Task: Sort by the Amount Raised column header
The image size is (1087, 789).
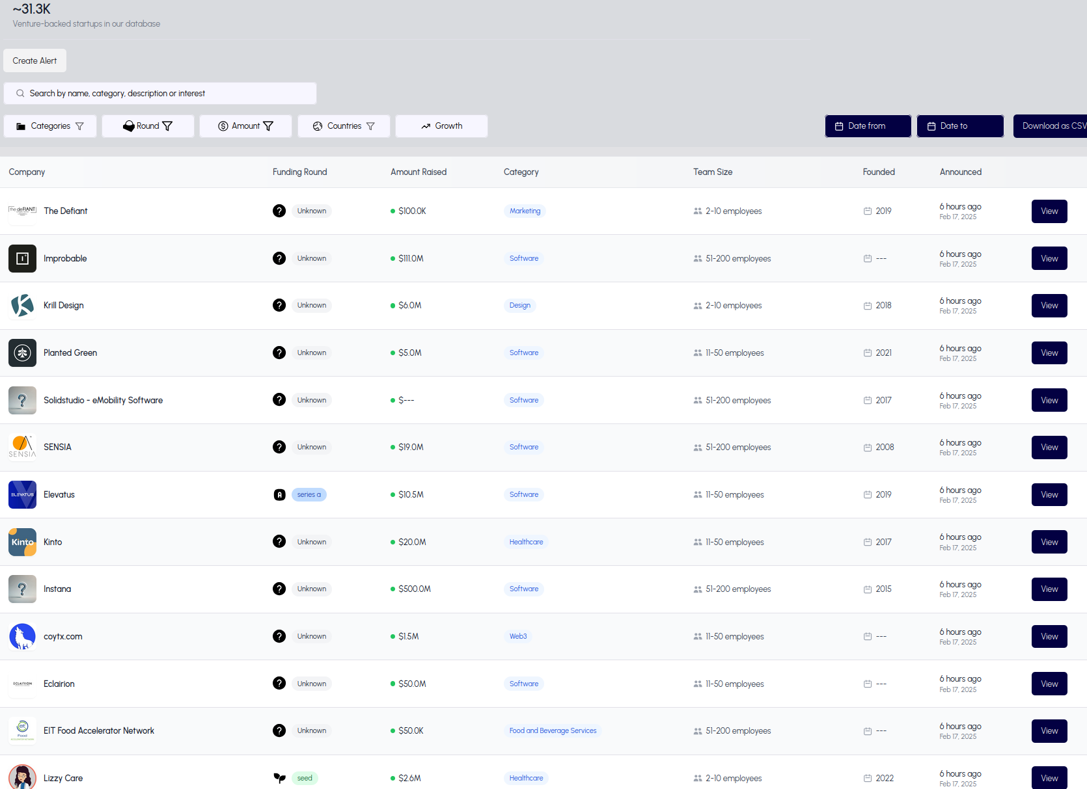Action: point(419,172)
